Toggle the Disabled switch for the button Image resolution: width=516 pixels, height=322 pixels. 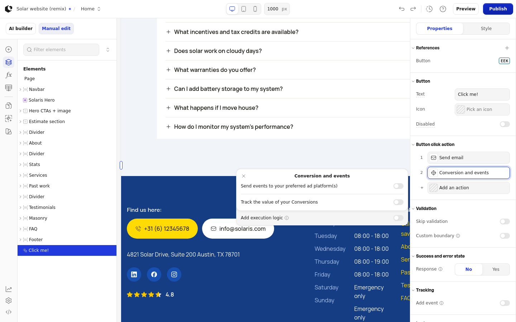(x=505, y=124)
